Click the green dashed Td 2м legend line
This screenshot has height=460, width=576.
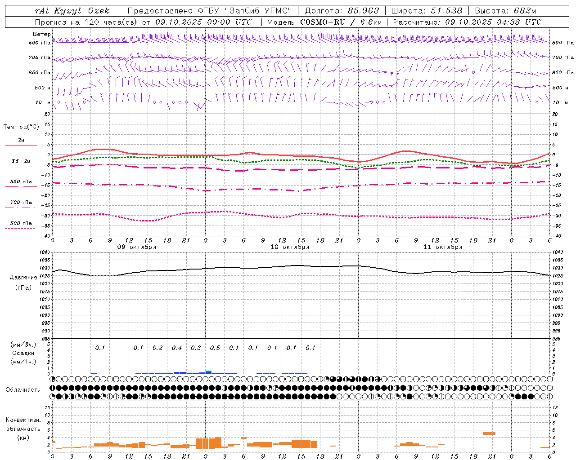point(20,166)
